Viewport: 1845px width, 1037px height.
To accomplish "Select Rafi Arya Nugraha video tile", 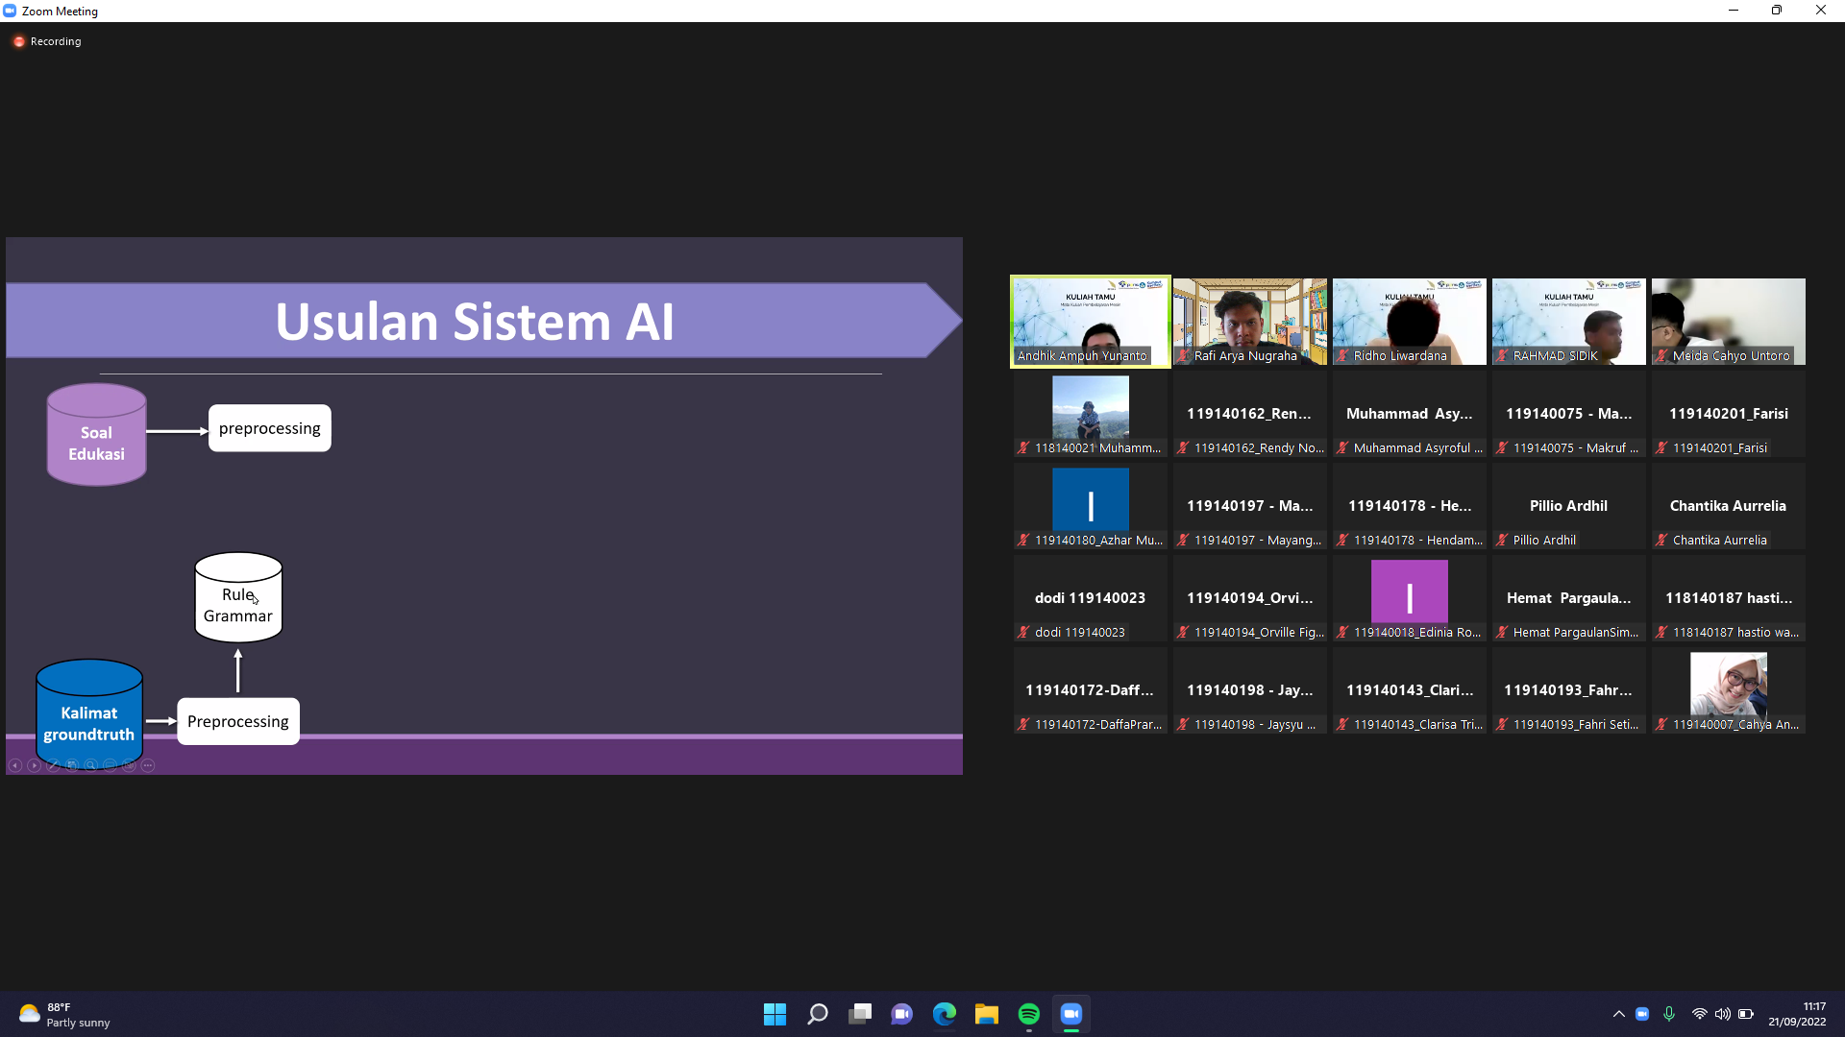I will coord(1249,322).
